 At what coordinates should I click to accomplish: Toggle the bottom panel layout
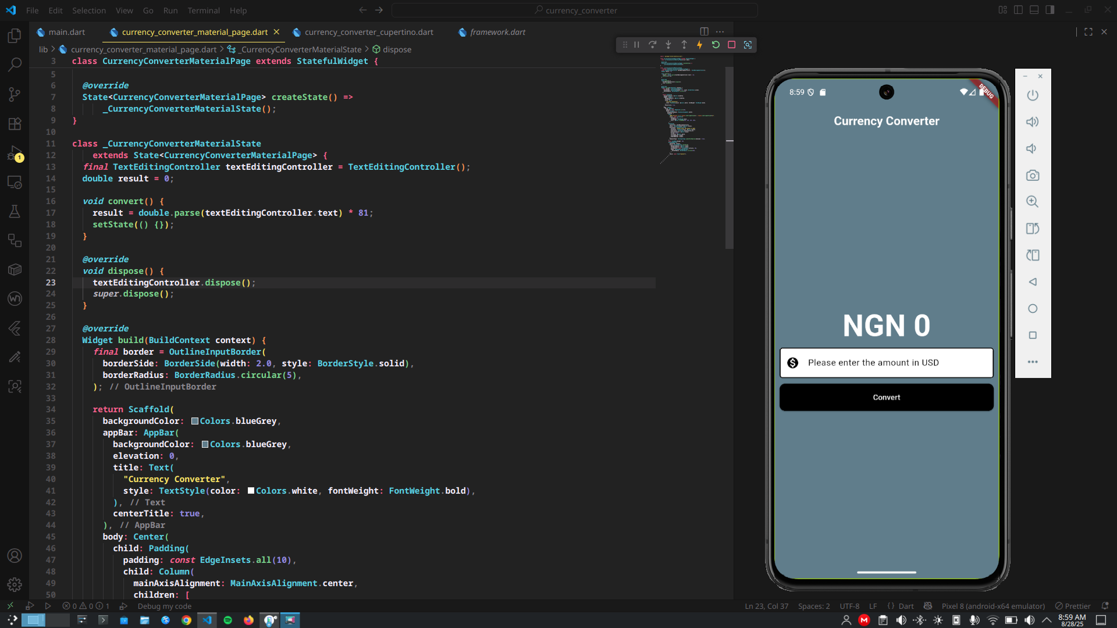coord(1034,10)
